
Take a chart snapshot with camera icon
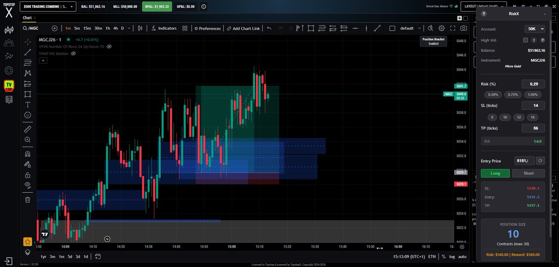(x=464, y=28)
